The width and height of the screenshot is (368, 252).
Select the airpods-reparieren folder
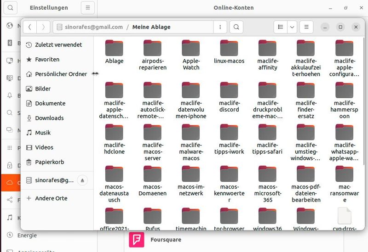coord(153,55)
